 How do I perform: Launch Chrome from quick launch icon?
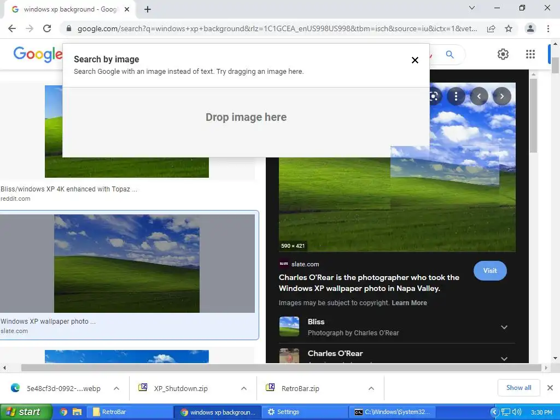(63, 412)
